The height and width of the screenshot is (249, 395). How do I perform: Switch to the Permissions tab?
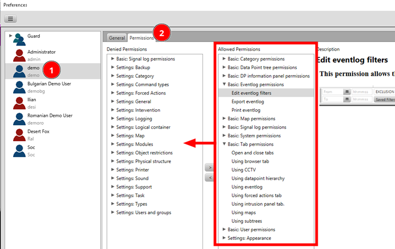[141, 38]
